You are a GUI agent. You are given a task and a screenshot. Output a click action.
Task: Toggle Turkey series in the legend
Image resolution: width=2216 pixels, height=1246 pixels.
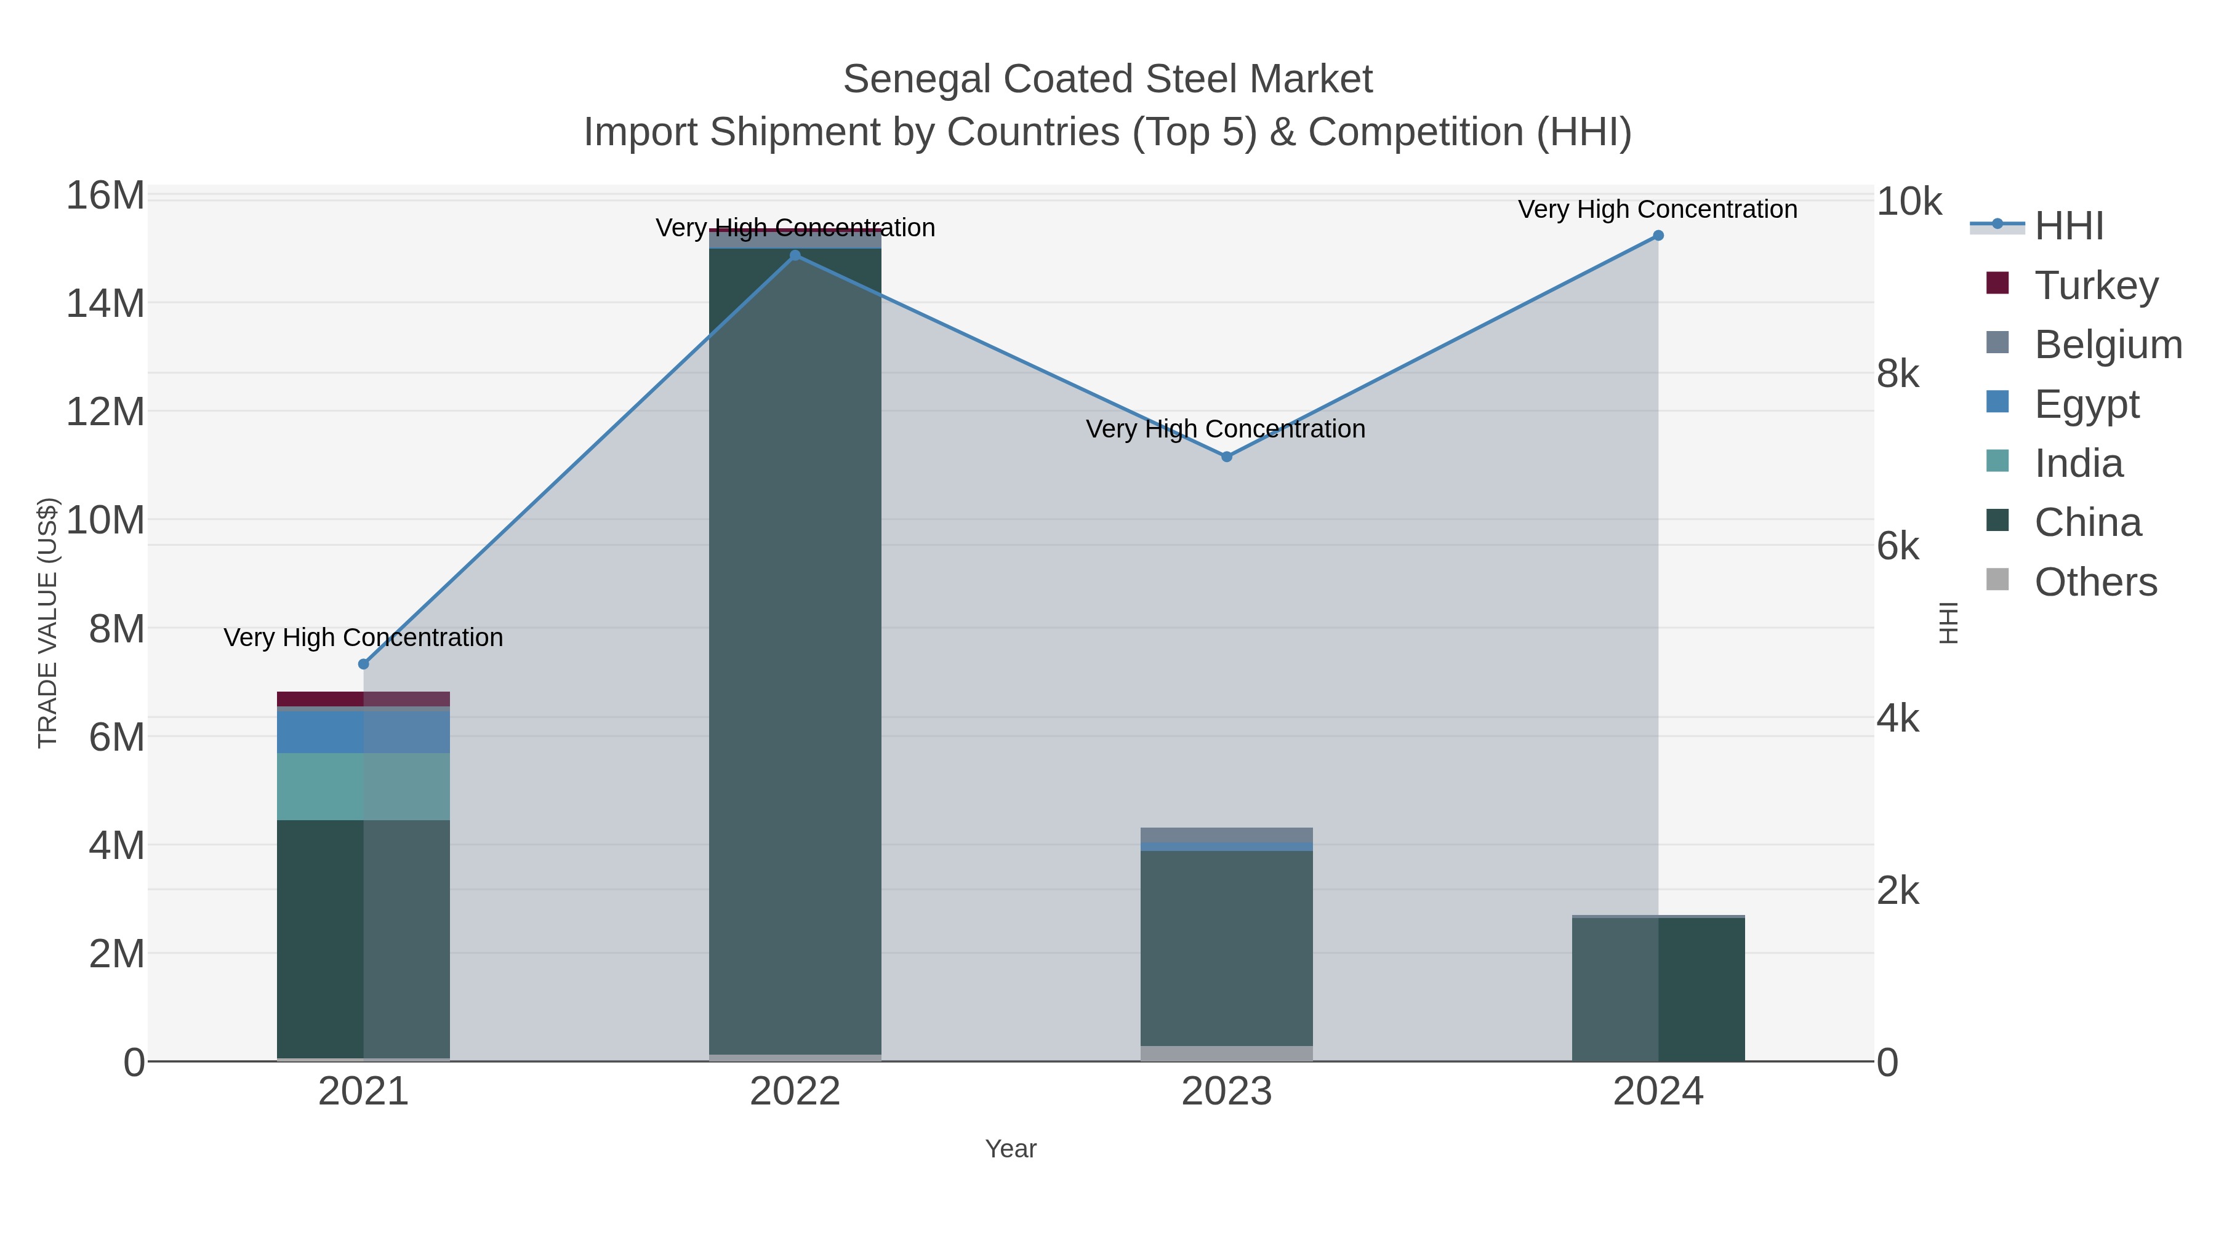point(2073,285)
